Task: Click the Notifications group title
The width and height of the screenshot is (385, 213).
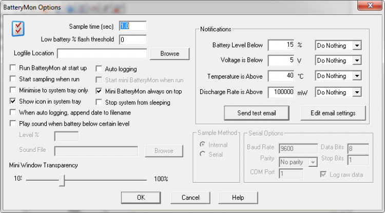Action: tap(216, 29)
